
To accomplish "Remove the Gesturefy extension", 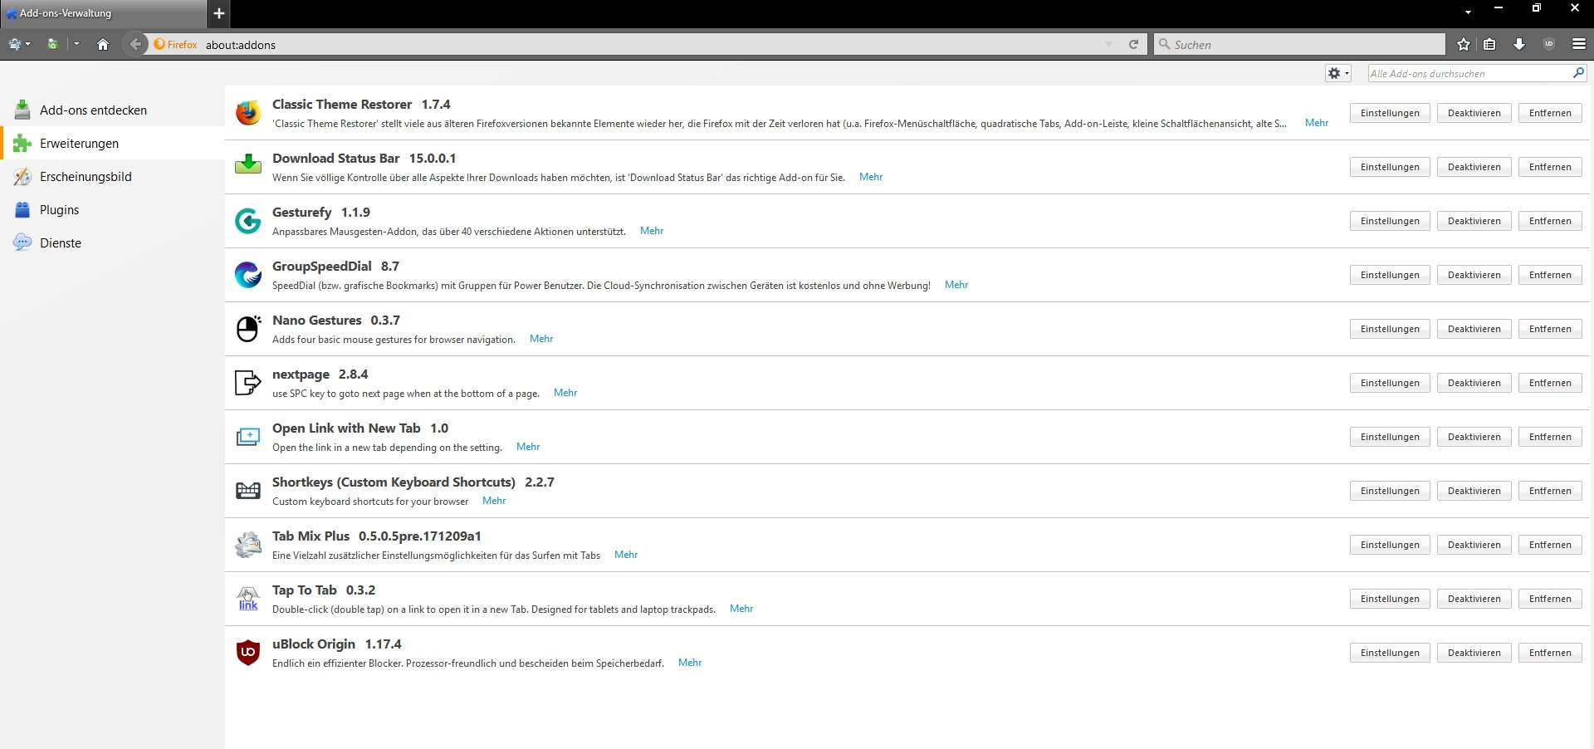I will click(1550, 221).
